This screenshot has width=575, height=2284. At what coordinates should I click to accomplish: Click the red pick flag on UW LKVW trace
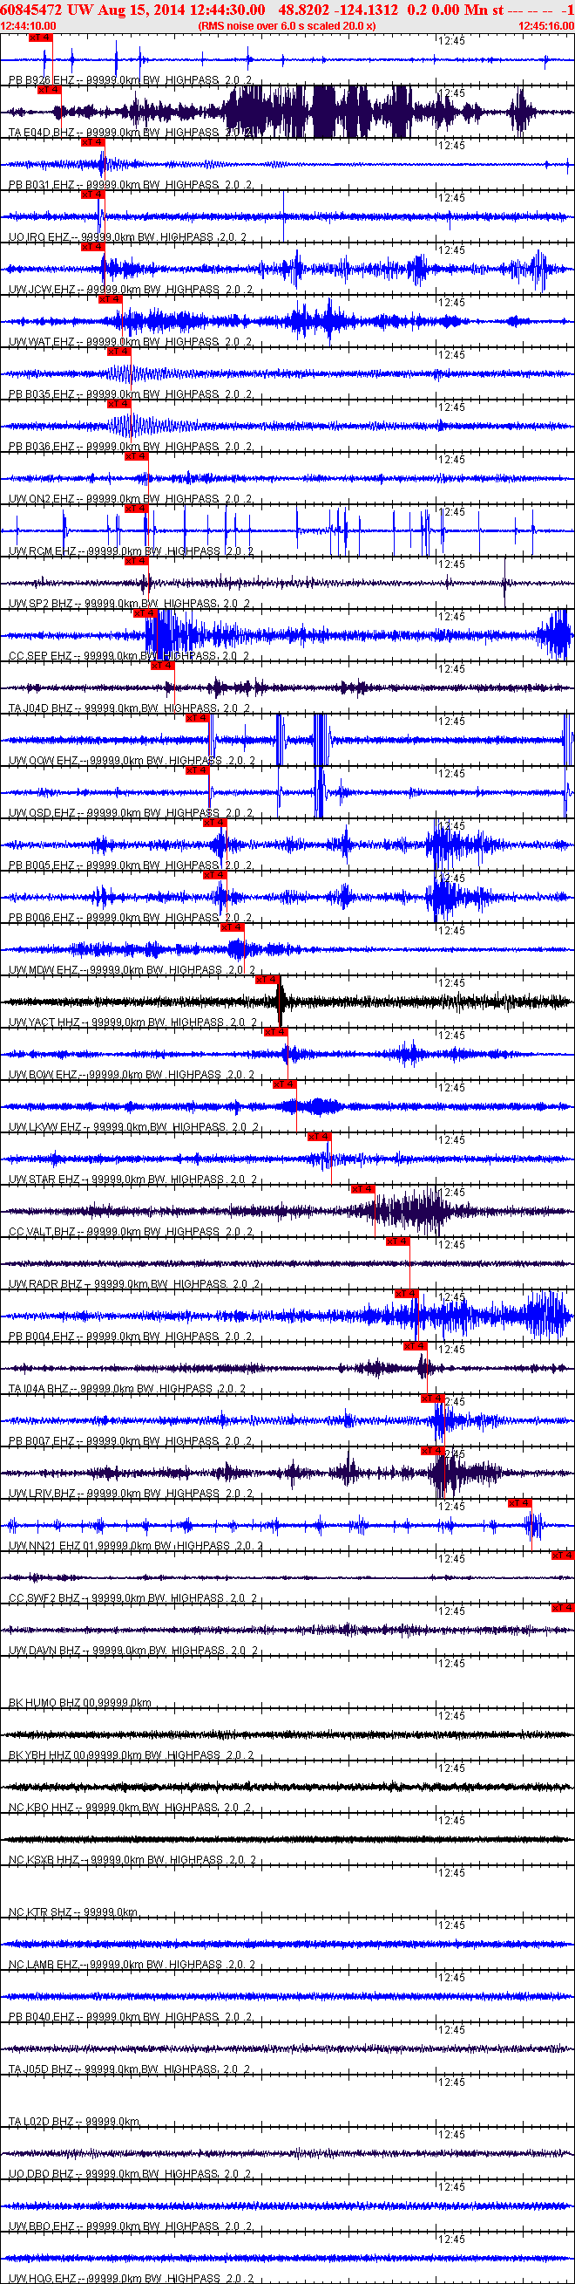[x=284, y=1084]
